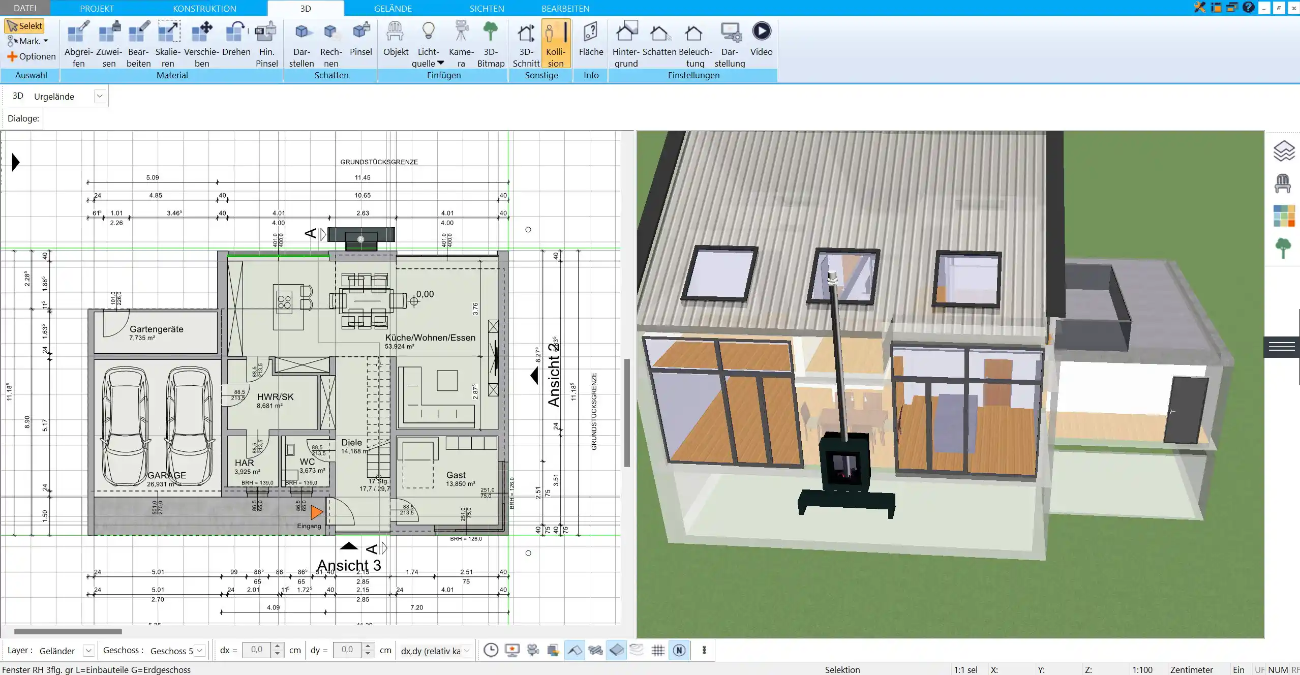Click the window layout icon in title bar
The height and width of the screenshot is (675, 1300).
(1216, 7)
